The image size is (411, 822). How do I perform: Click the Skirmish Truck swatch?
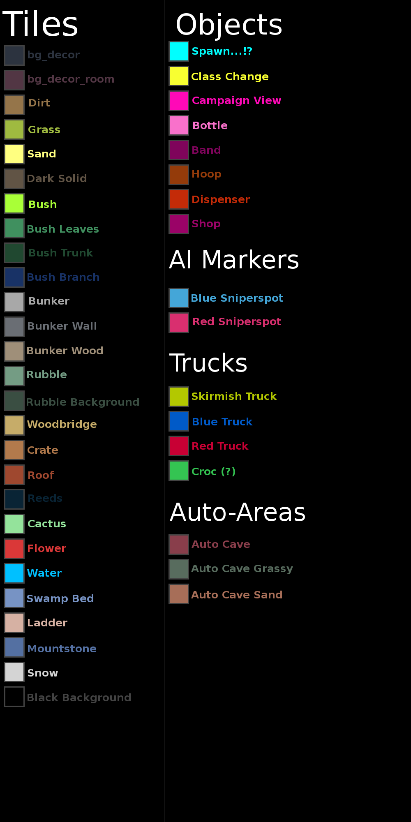click(x=179, y=397)
